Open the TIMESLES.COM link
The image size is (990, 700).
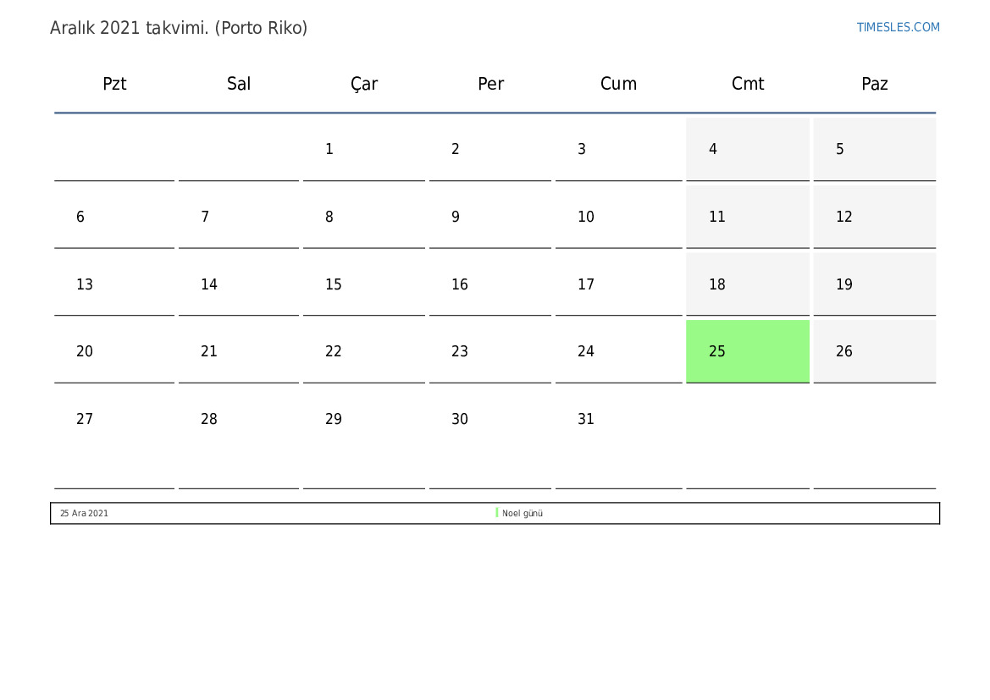coord(898,27)
